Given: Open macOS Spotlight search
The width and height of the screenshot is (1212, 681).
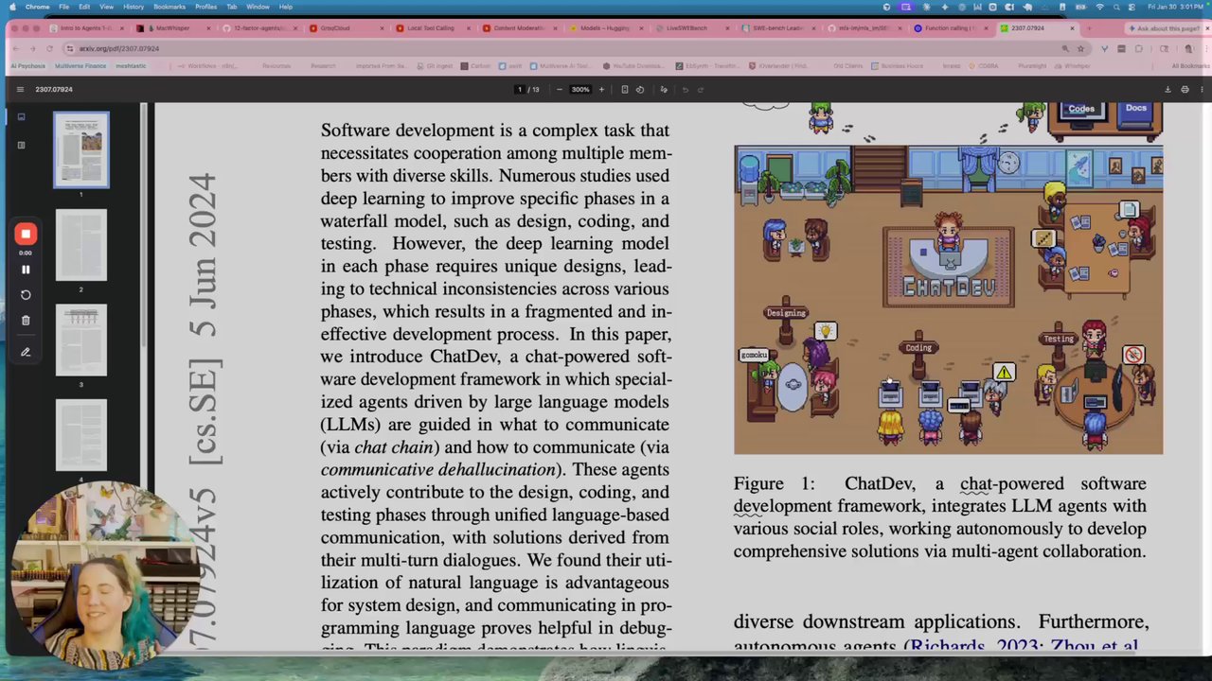Looking at the screenshot, I should coord(1116,7).
